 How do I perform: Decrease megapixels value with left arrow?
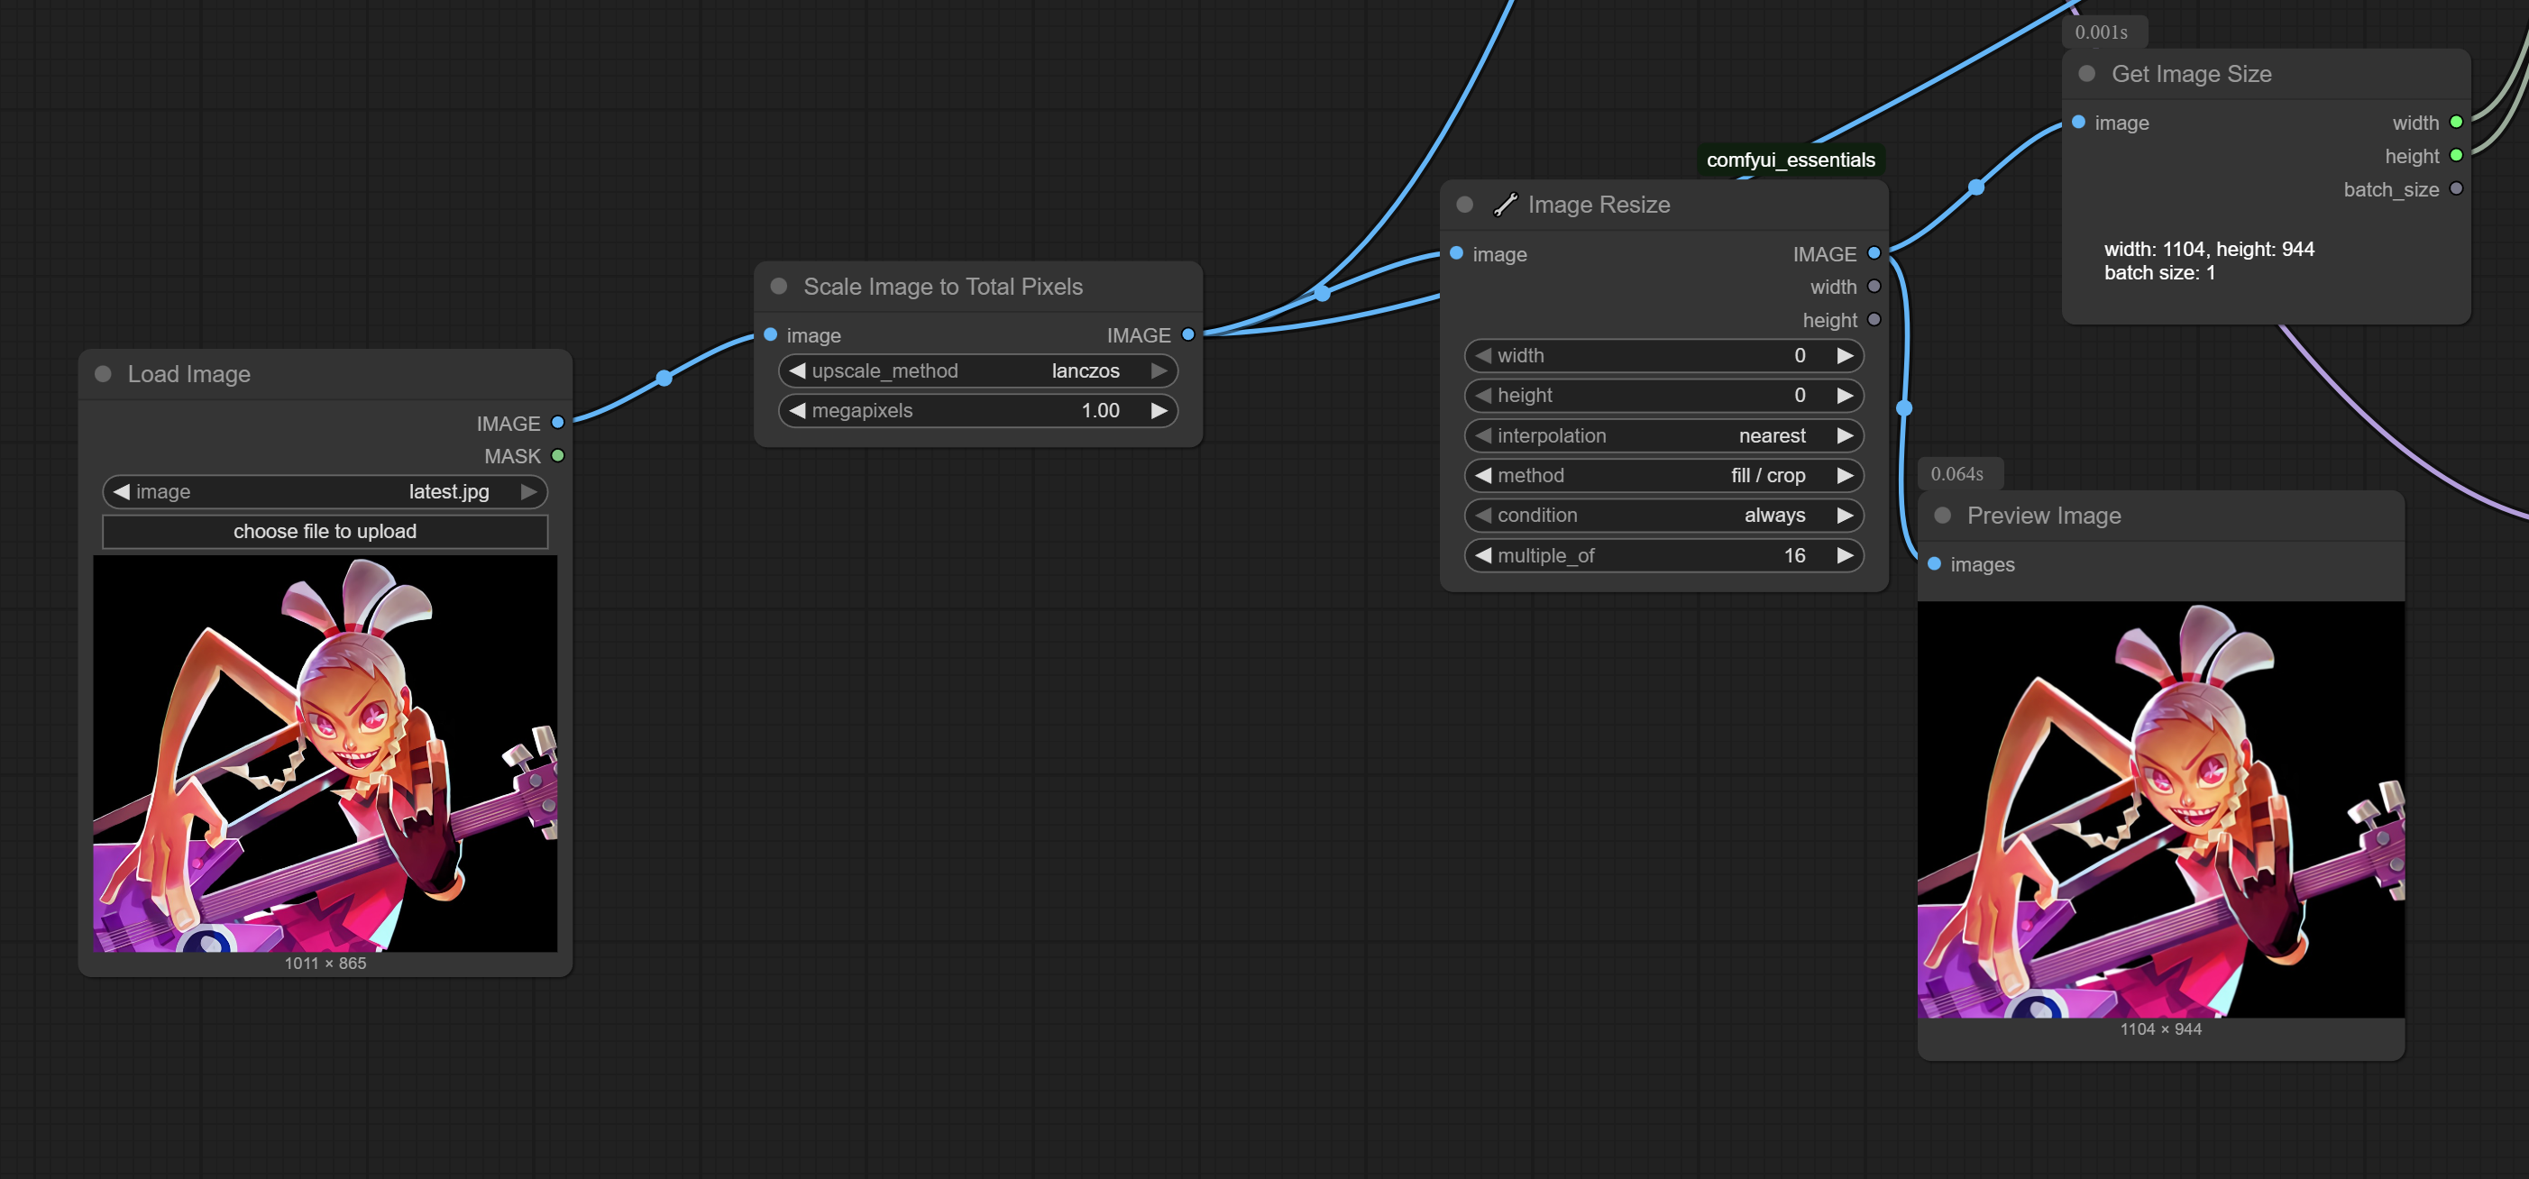pyautogui.click(x=797, y=410)
